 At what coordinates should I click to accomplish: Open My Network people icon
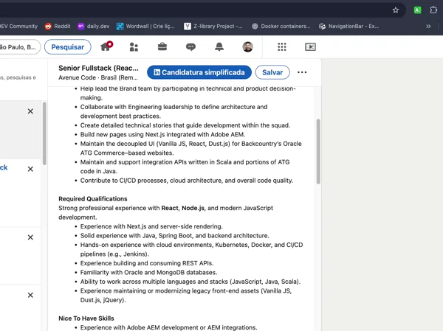coord(134,46)
